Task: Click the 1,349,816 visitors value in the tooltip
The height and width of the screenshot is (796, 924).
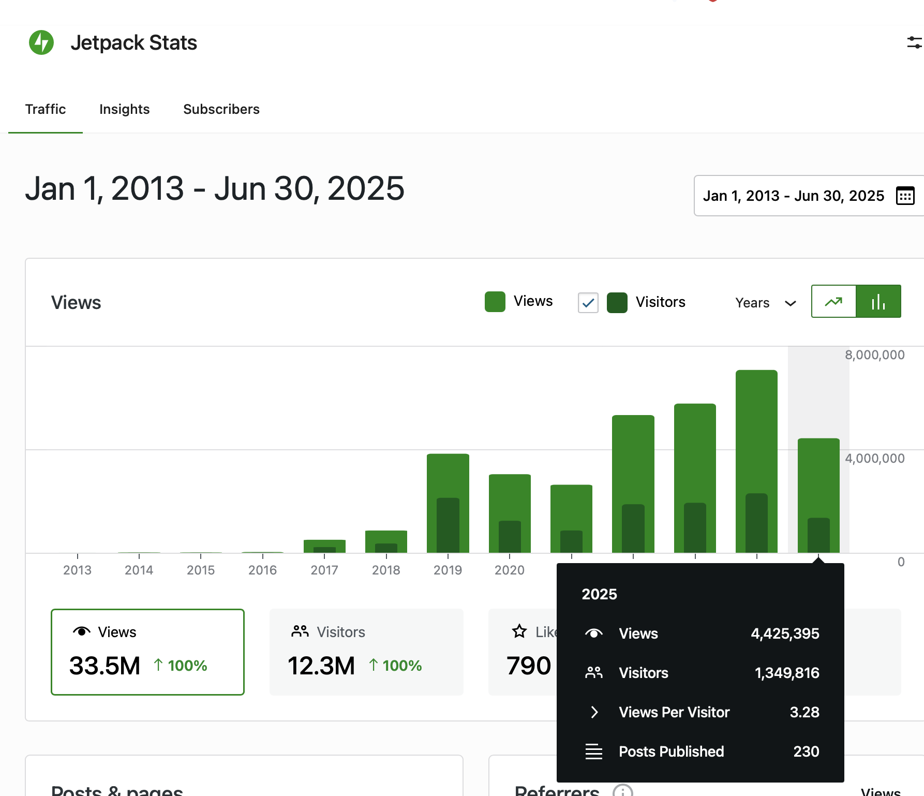Action: 787,673
